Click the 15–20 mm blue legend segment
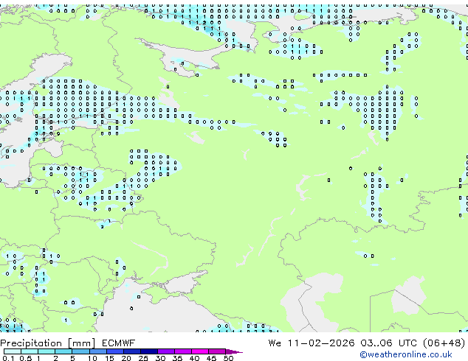The image size is (468, 361). pyautogui.click(x=115, y=351)
